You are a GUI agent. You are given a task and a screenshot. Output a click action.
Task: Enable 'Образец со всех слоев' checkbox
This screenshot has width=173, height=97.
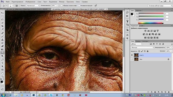tap(62, 6)
